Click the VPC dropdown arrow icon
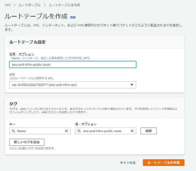Screen dimensions: 196x171 (132, 85)
